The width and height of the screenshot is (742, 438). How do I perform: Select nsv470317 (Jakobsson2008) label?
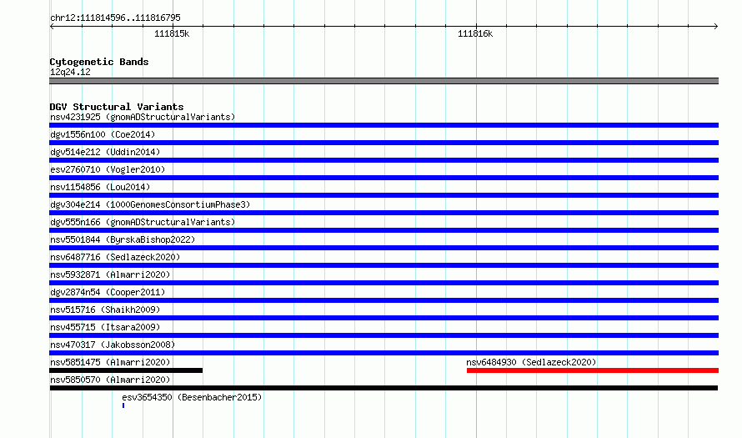point(113,345)
